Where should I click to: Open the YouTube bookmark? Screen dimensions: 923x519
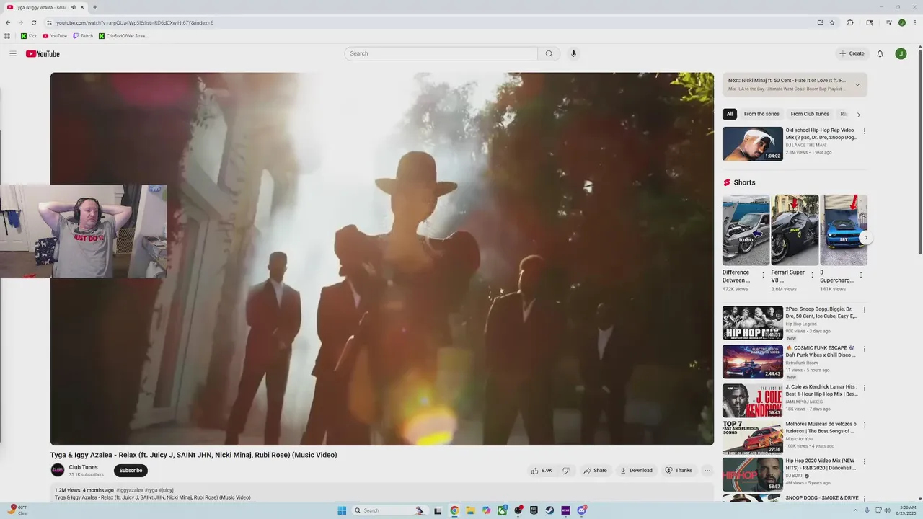[55, 36]
